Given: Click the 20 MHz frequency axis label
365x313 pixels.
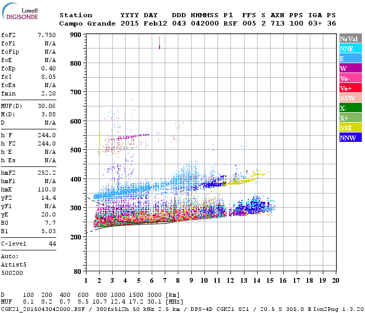Looking at the screenshot, I should click(x=335, y=281).
